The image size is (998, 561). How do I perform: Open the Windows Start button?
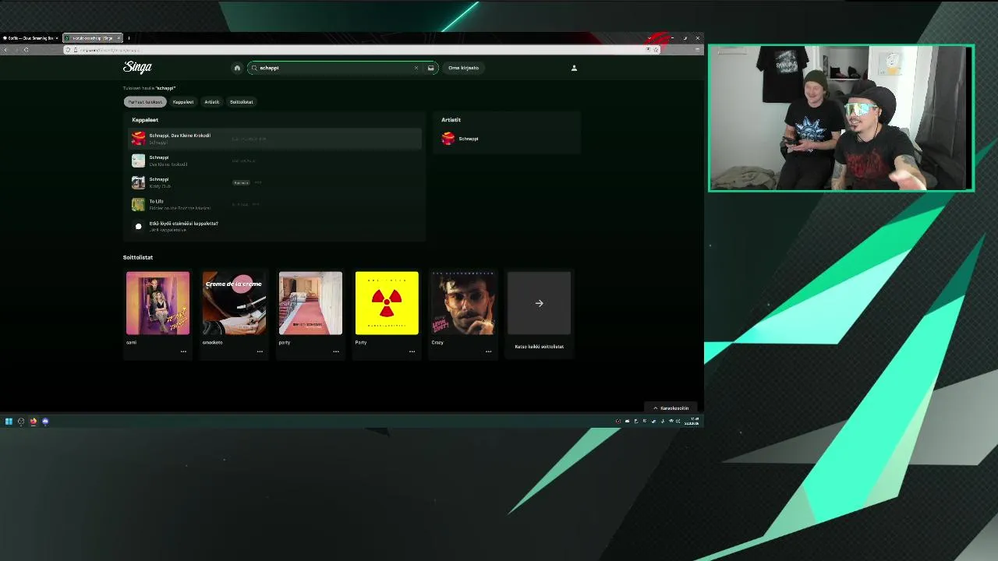click(x=9, y=422)
